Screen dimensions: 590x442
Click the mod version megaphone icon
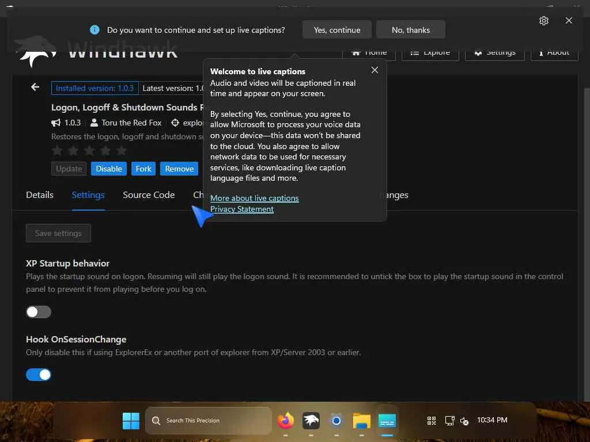(56, 123)
